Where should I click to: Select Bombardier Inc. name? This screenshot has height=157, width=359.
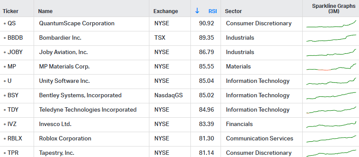60,38
